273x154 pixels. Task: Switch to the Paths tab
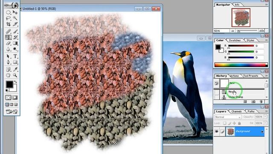tap(251, 111)
